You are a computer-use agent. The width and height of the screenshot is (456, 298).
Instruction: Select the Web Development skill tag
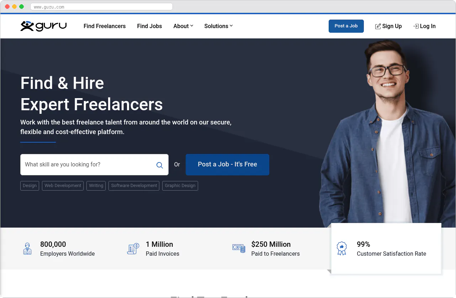(63, 186)
